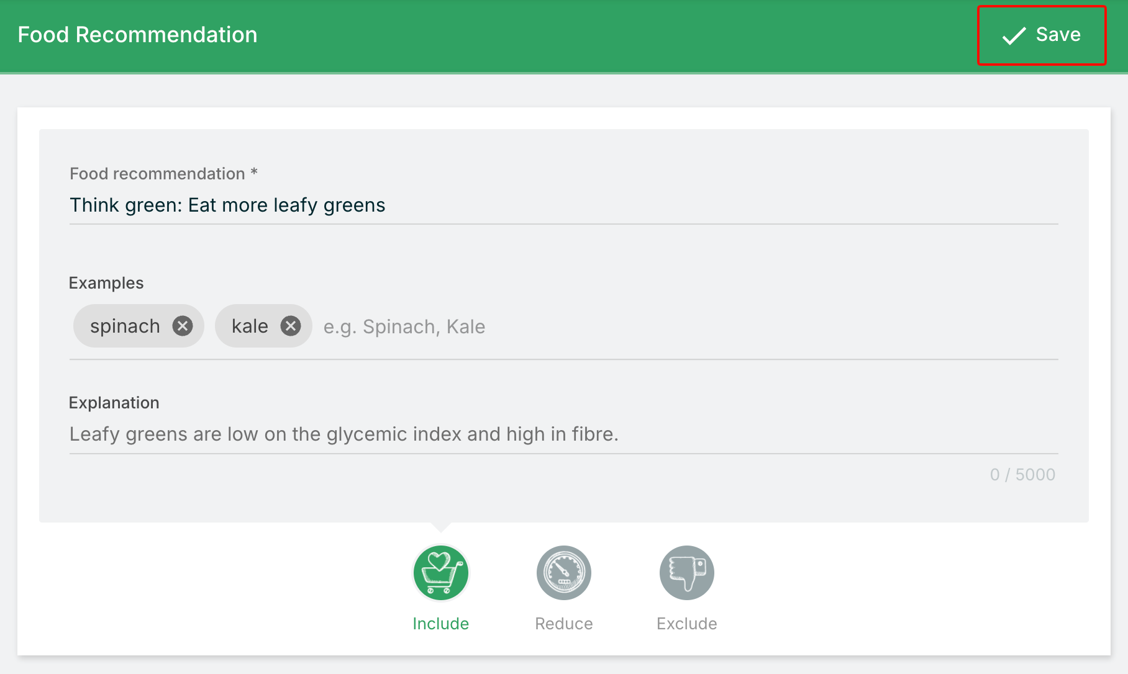Click the Food Recommendation page title
Viewport: 1128px width, 674px height.
point(137,35)
